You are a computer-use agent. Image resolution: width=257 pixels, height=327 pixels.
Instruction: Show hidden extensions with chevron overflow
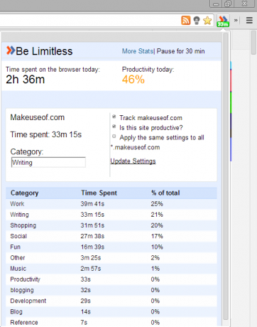(x=236, y=21)
